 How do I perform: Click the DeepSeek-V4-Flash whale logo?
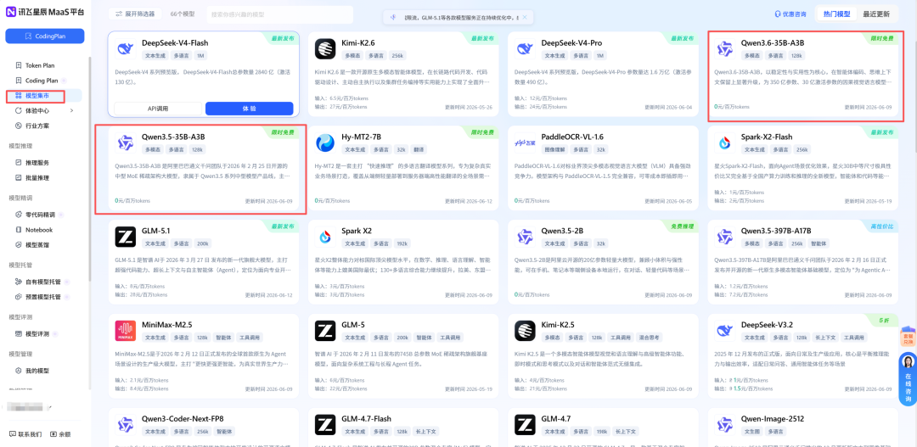(125, 49)
